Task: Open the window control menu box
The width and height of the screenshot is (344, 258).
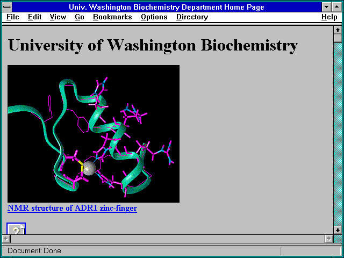Action: point(7,7)
